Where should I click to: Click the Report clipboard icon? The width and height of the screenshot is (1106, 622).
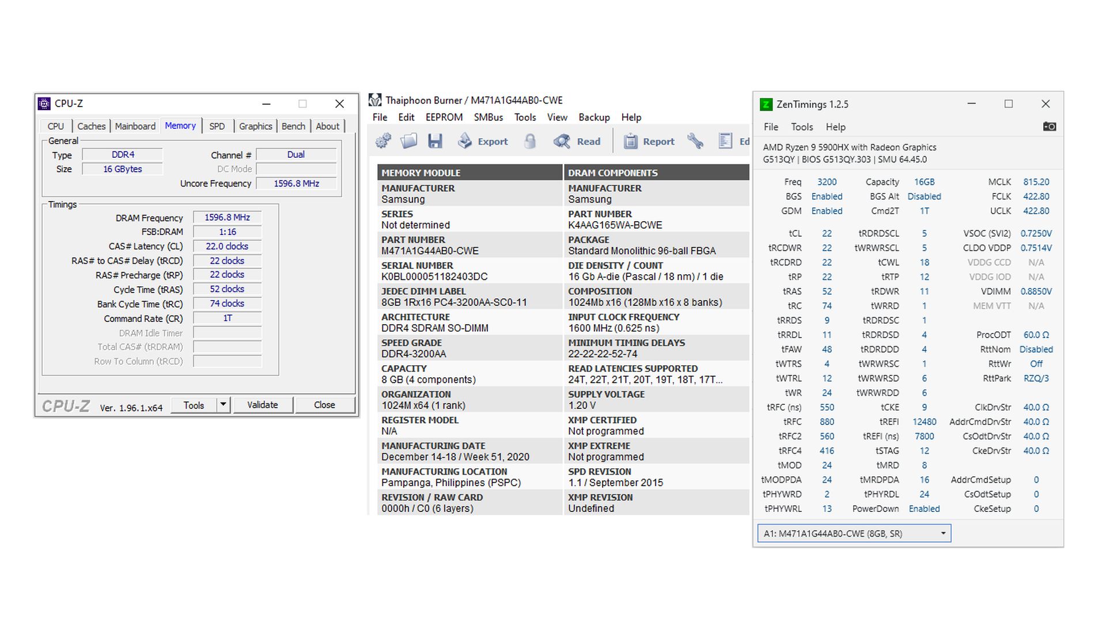[631, 141]
